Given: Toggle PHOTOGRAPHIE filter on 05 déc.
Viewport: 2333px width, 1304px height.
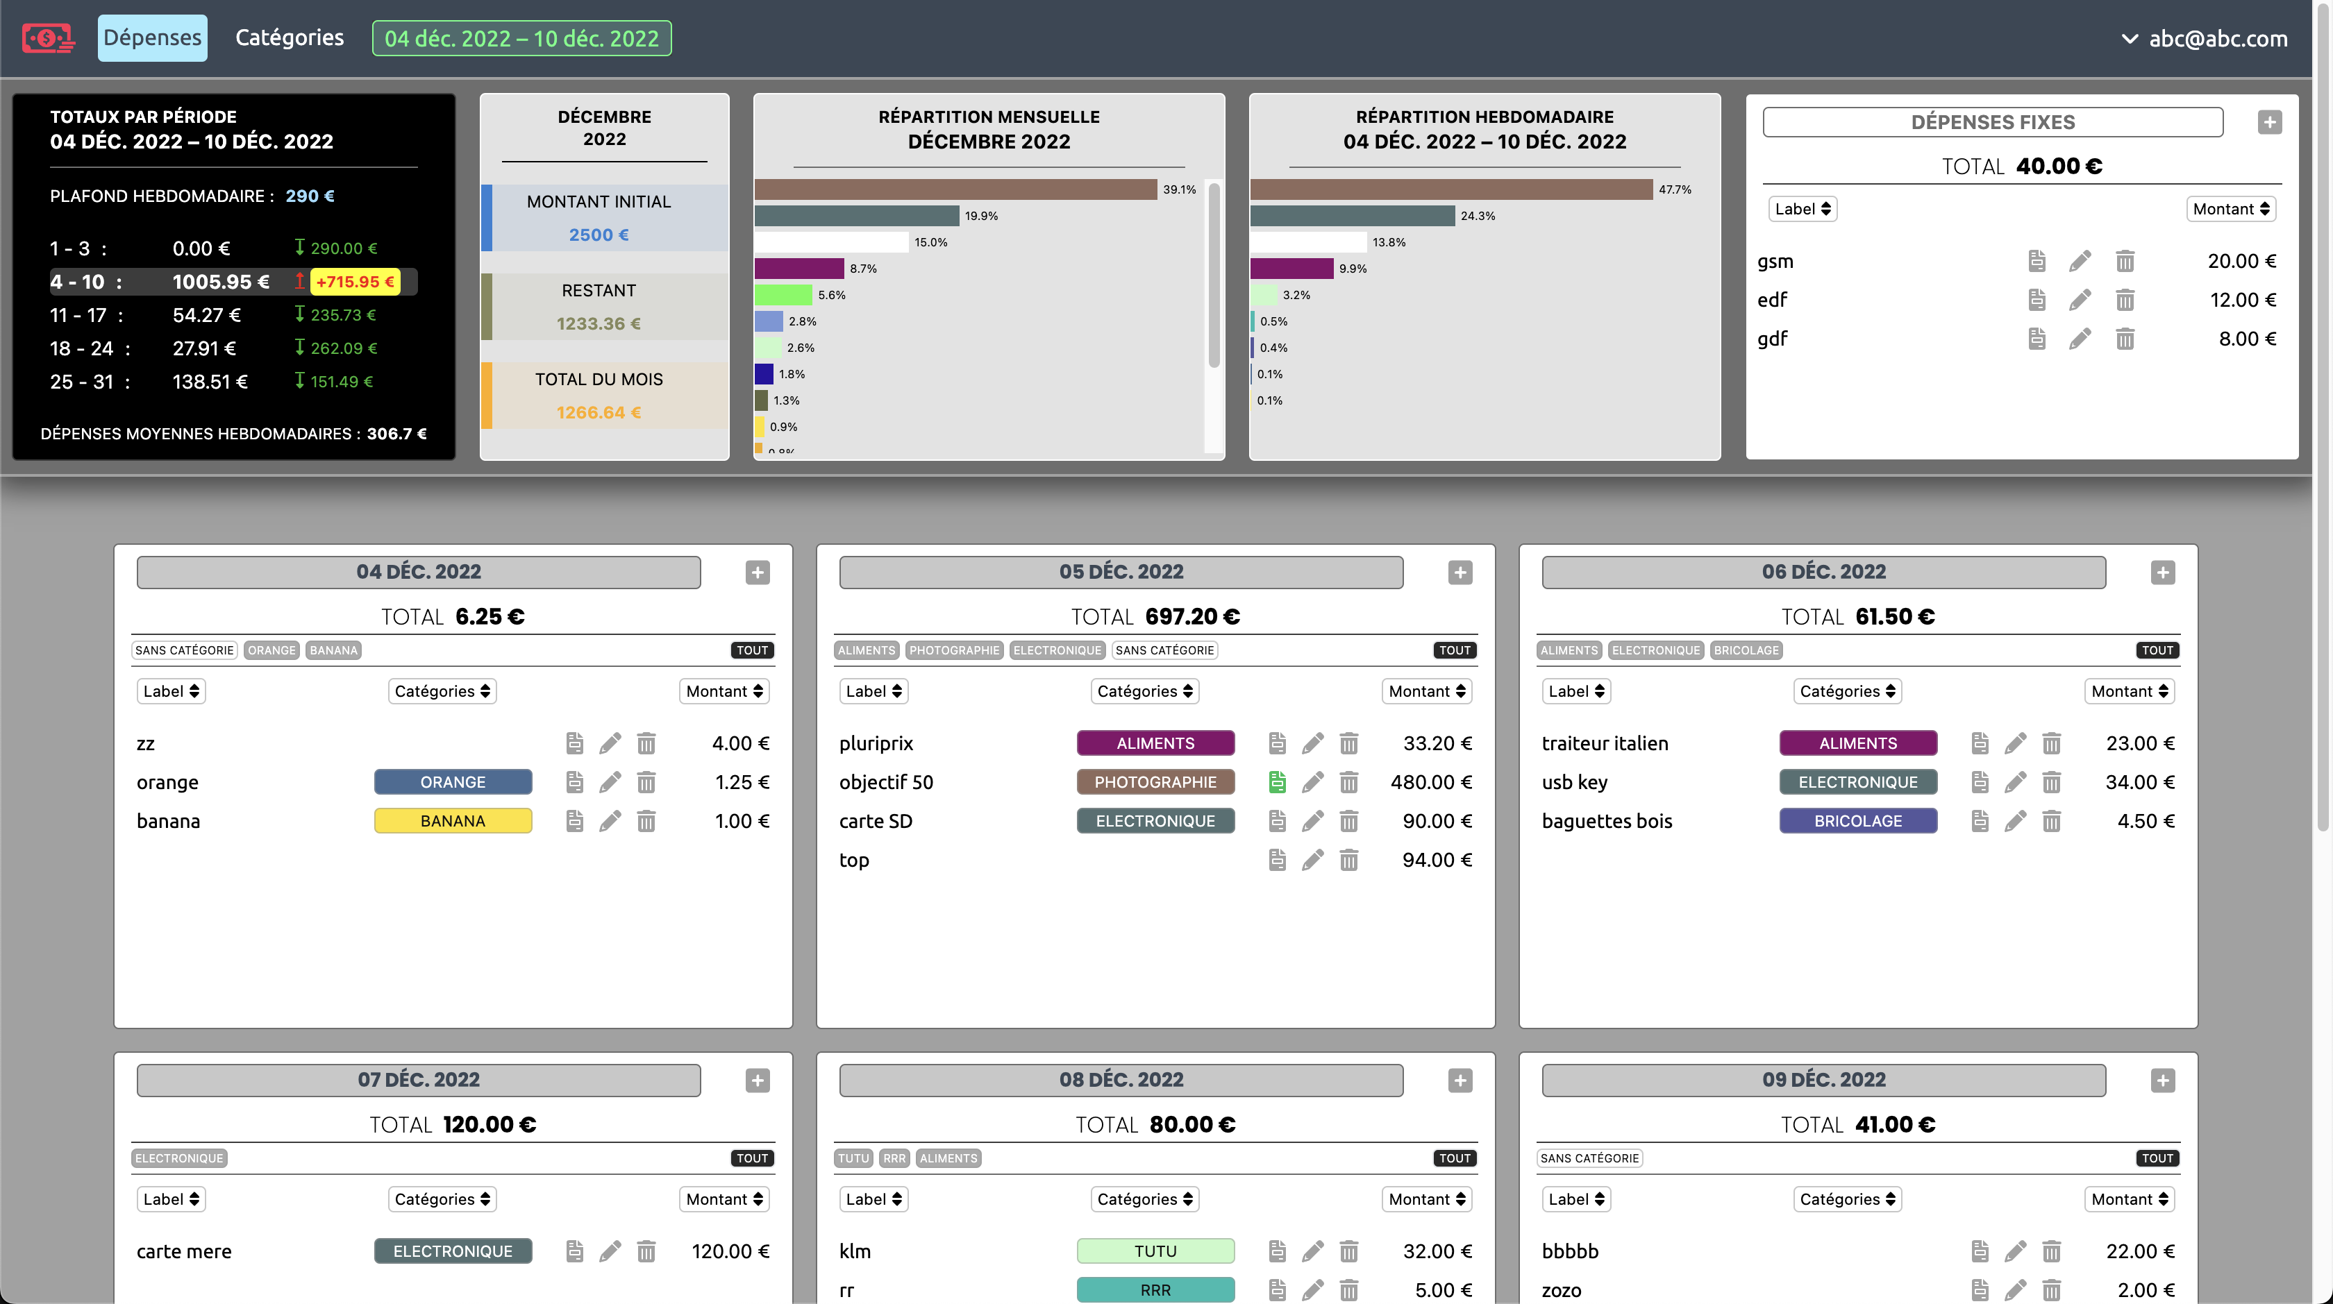Looking at the screenshot, I should click(x=953, y=650).
